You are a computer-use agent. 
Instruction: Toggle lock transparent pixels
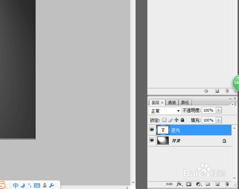(164, 120)
